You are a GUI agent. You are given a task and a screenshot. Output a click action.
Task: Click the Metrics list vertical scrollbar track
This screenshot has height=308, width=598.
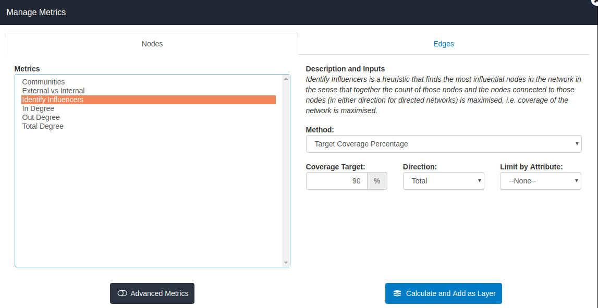(286, 170)
